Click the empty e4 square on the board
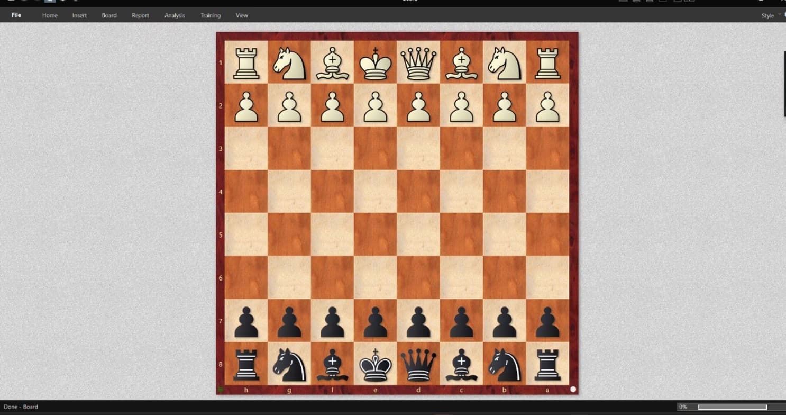The height and width of the screenshot is (415, 786). [375, 192]
